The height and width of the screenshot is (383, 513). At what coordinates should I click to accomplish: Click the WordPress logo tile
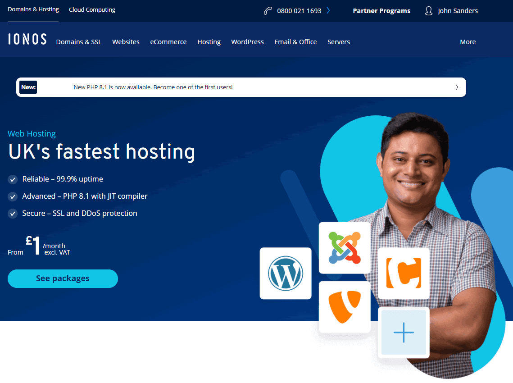click(286, 273)
